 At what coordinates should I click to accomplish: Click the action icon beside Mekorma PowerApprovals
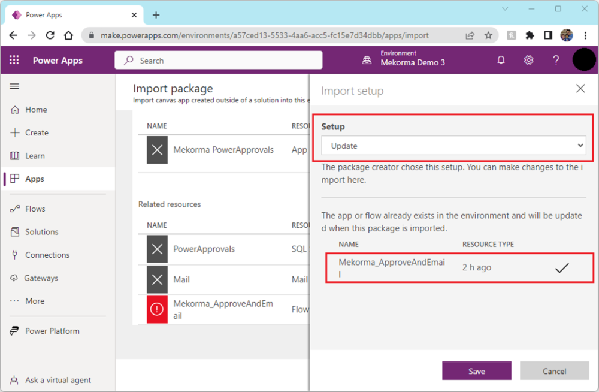coord(157,150)
